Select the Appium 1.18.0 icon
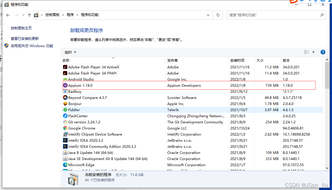 point(65,85)
